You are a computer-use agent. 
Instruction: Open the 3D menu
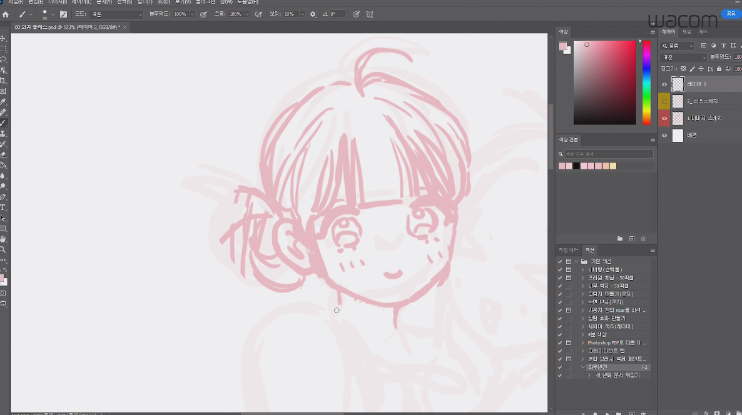[164, 2]
